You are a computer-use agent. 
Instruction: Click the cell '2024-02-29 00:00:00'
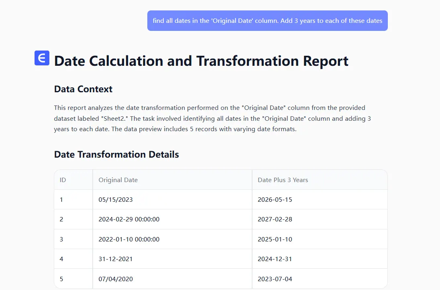point(129,219)
